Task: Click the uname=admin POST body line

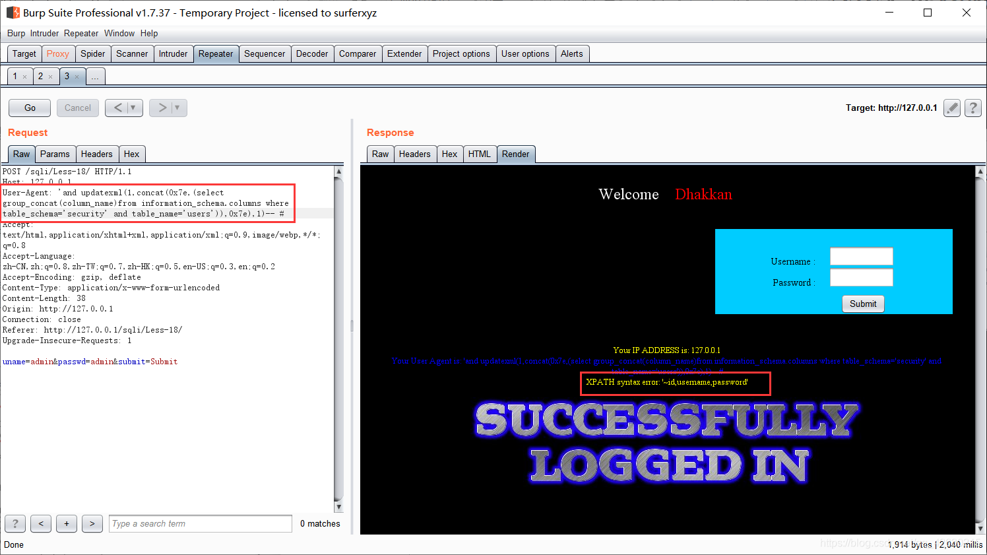Action: 90,362
